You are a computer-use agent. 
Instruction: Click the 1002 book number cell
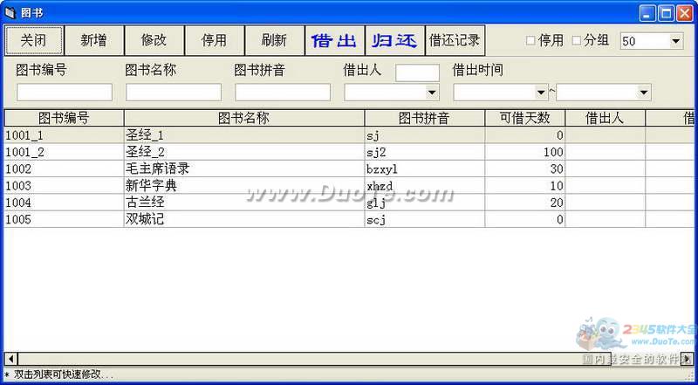coord(64,168)
